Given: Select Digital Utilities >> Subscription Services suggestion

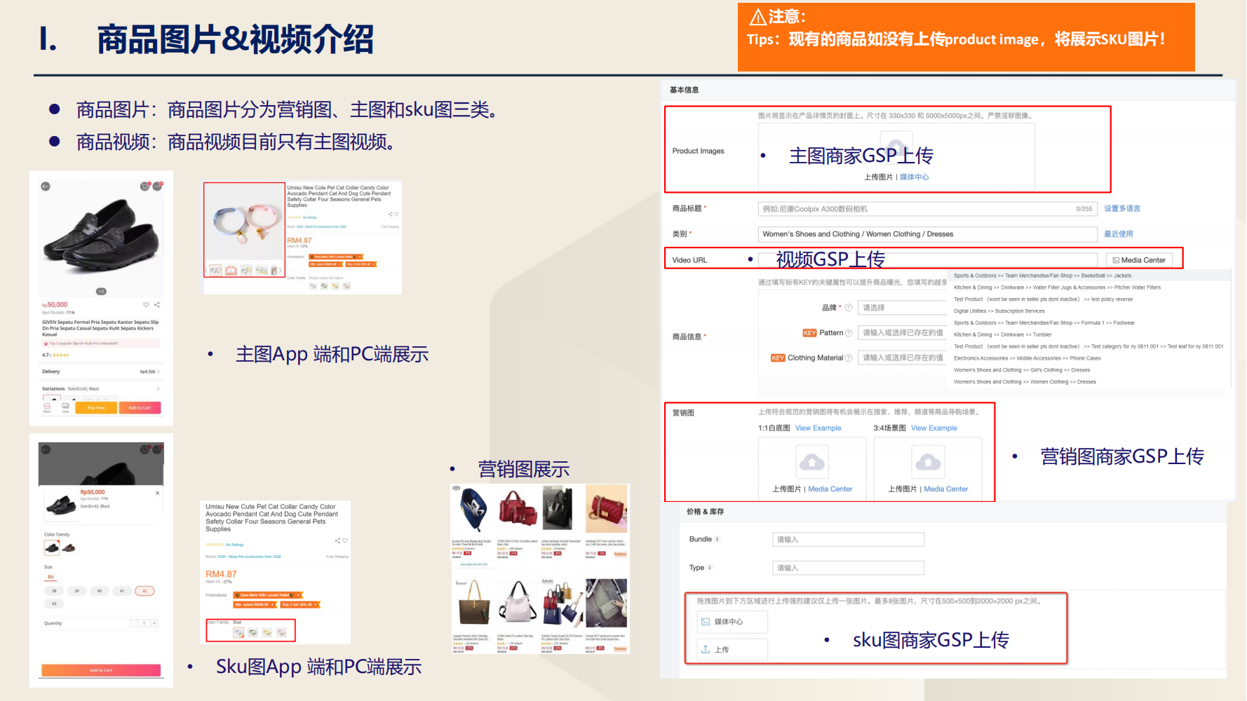Looking at the screenshot, I should pyautogui.click(x=999, y=311).
